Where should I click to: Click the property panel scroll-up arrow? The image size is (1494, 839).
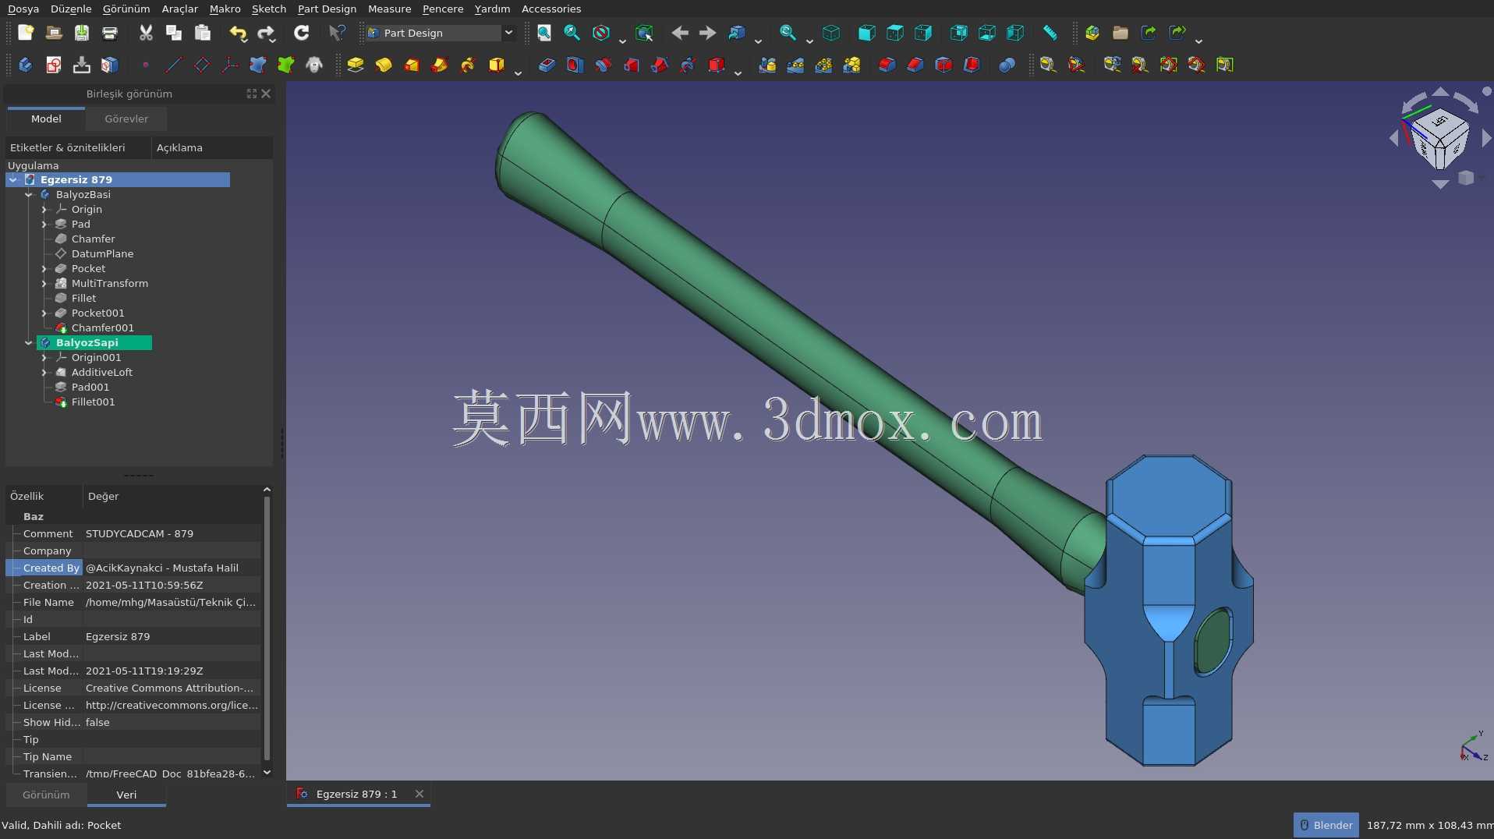pos(267,490)
